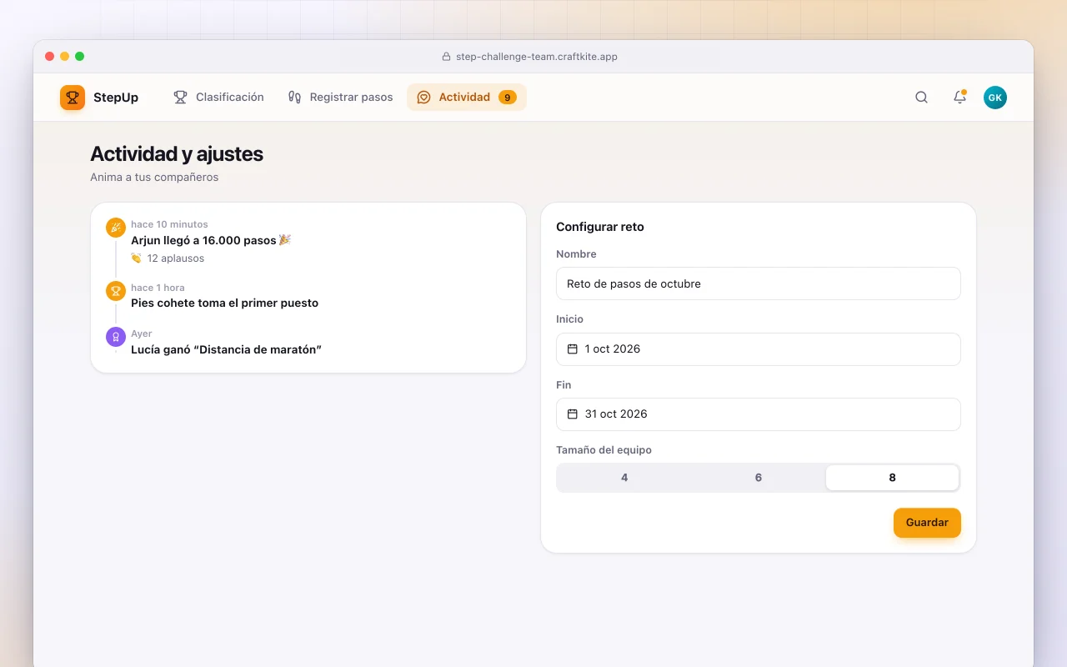Select team size 4
Viewport: 1067px width, 667px height.
pos(624,478)
